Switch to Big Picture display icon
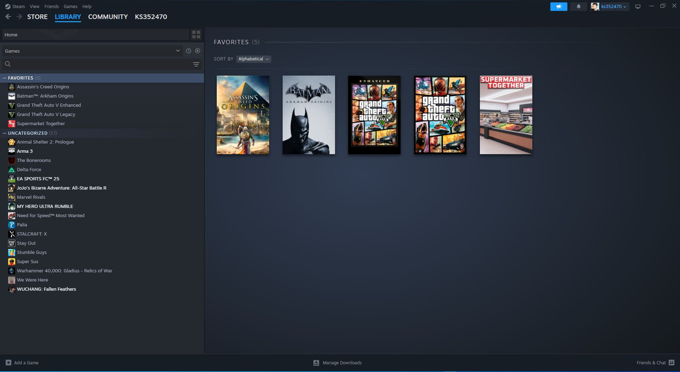Screen dimensions: 680x372 click(x=638, y=6)
